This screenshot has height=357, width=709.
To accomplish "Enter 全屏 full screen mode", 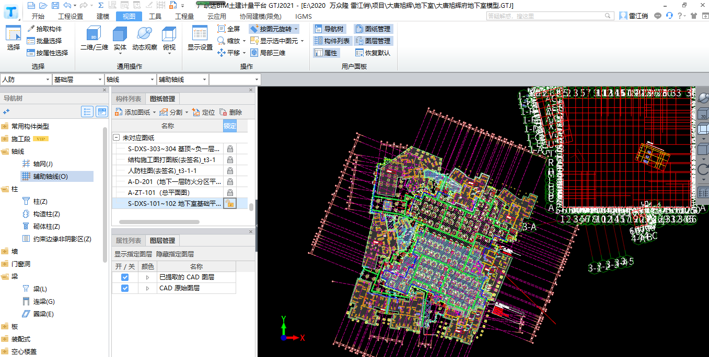I will pyautogui.click(x=229, y=29).
